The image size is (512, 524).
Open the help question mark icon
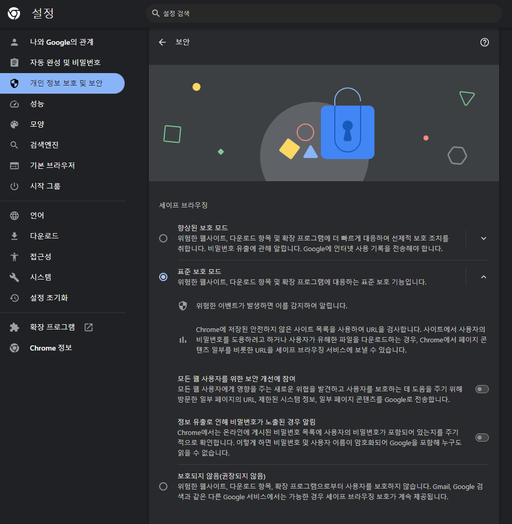pyautogui.click(x=484, y=42)
